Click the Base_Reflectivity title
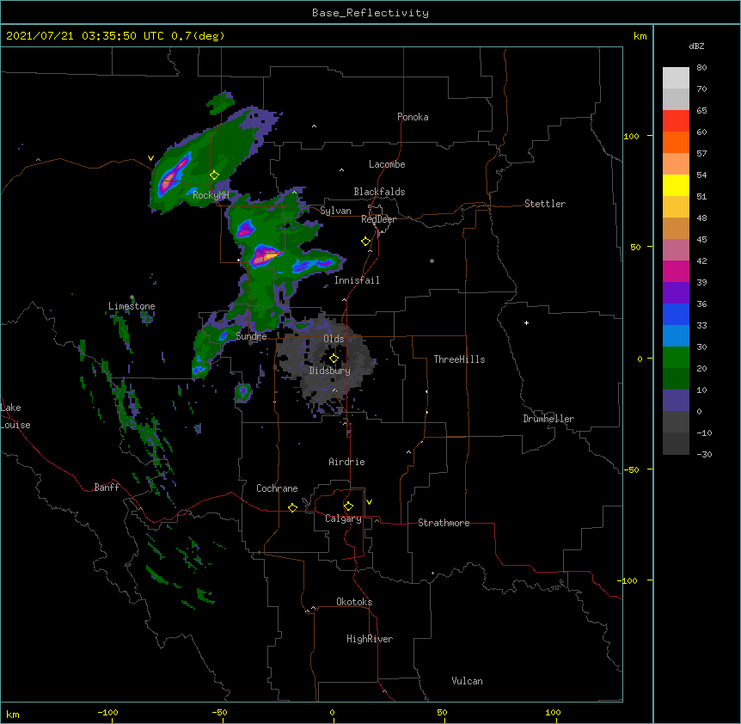Viewport: 741px width, 724px height. pos(370,13)
